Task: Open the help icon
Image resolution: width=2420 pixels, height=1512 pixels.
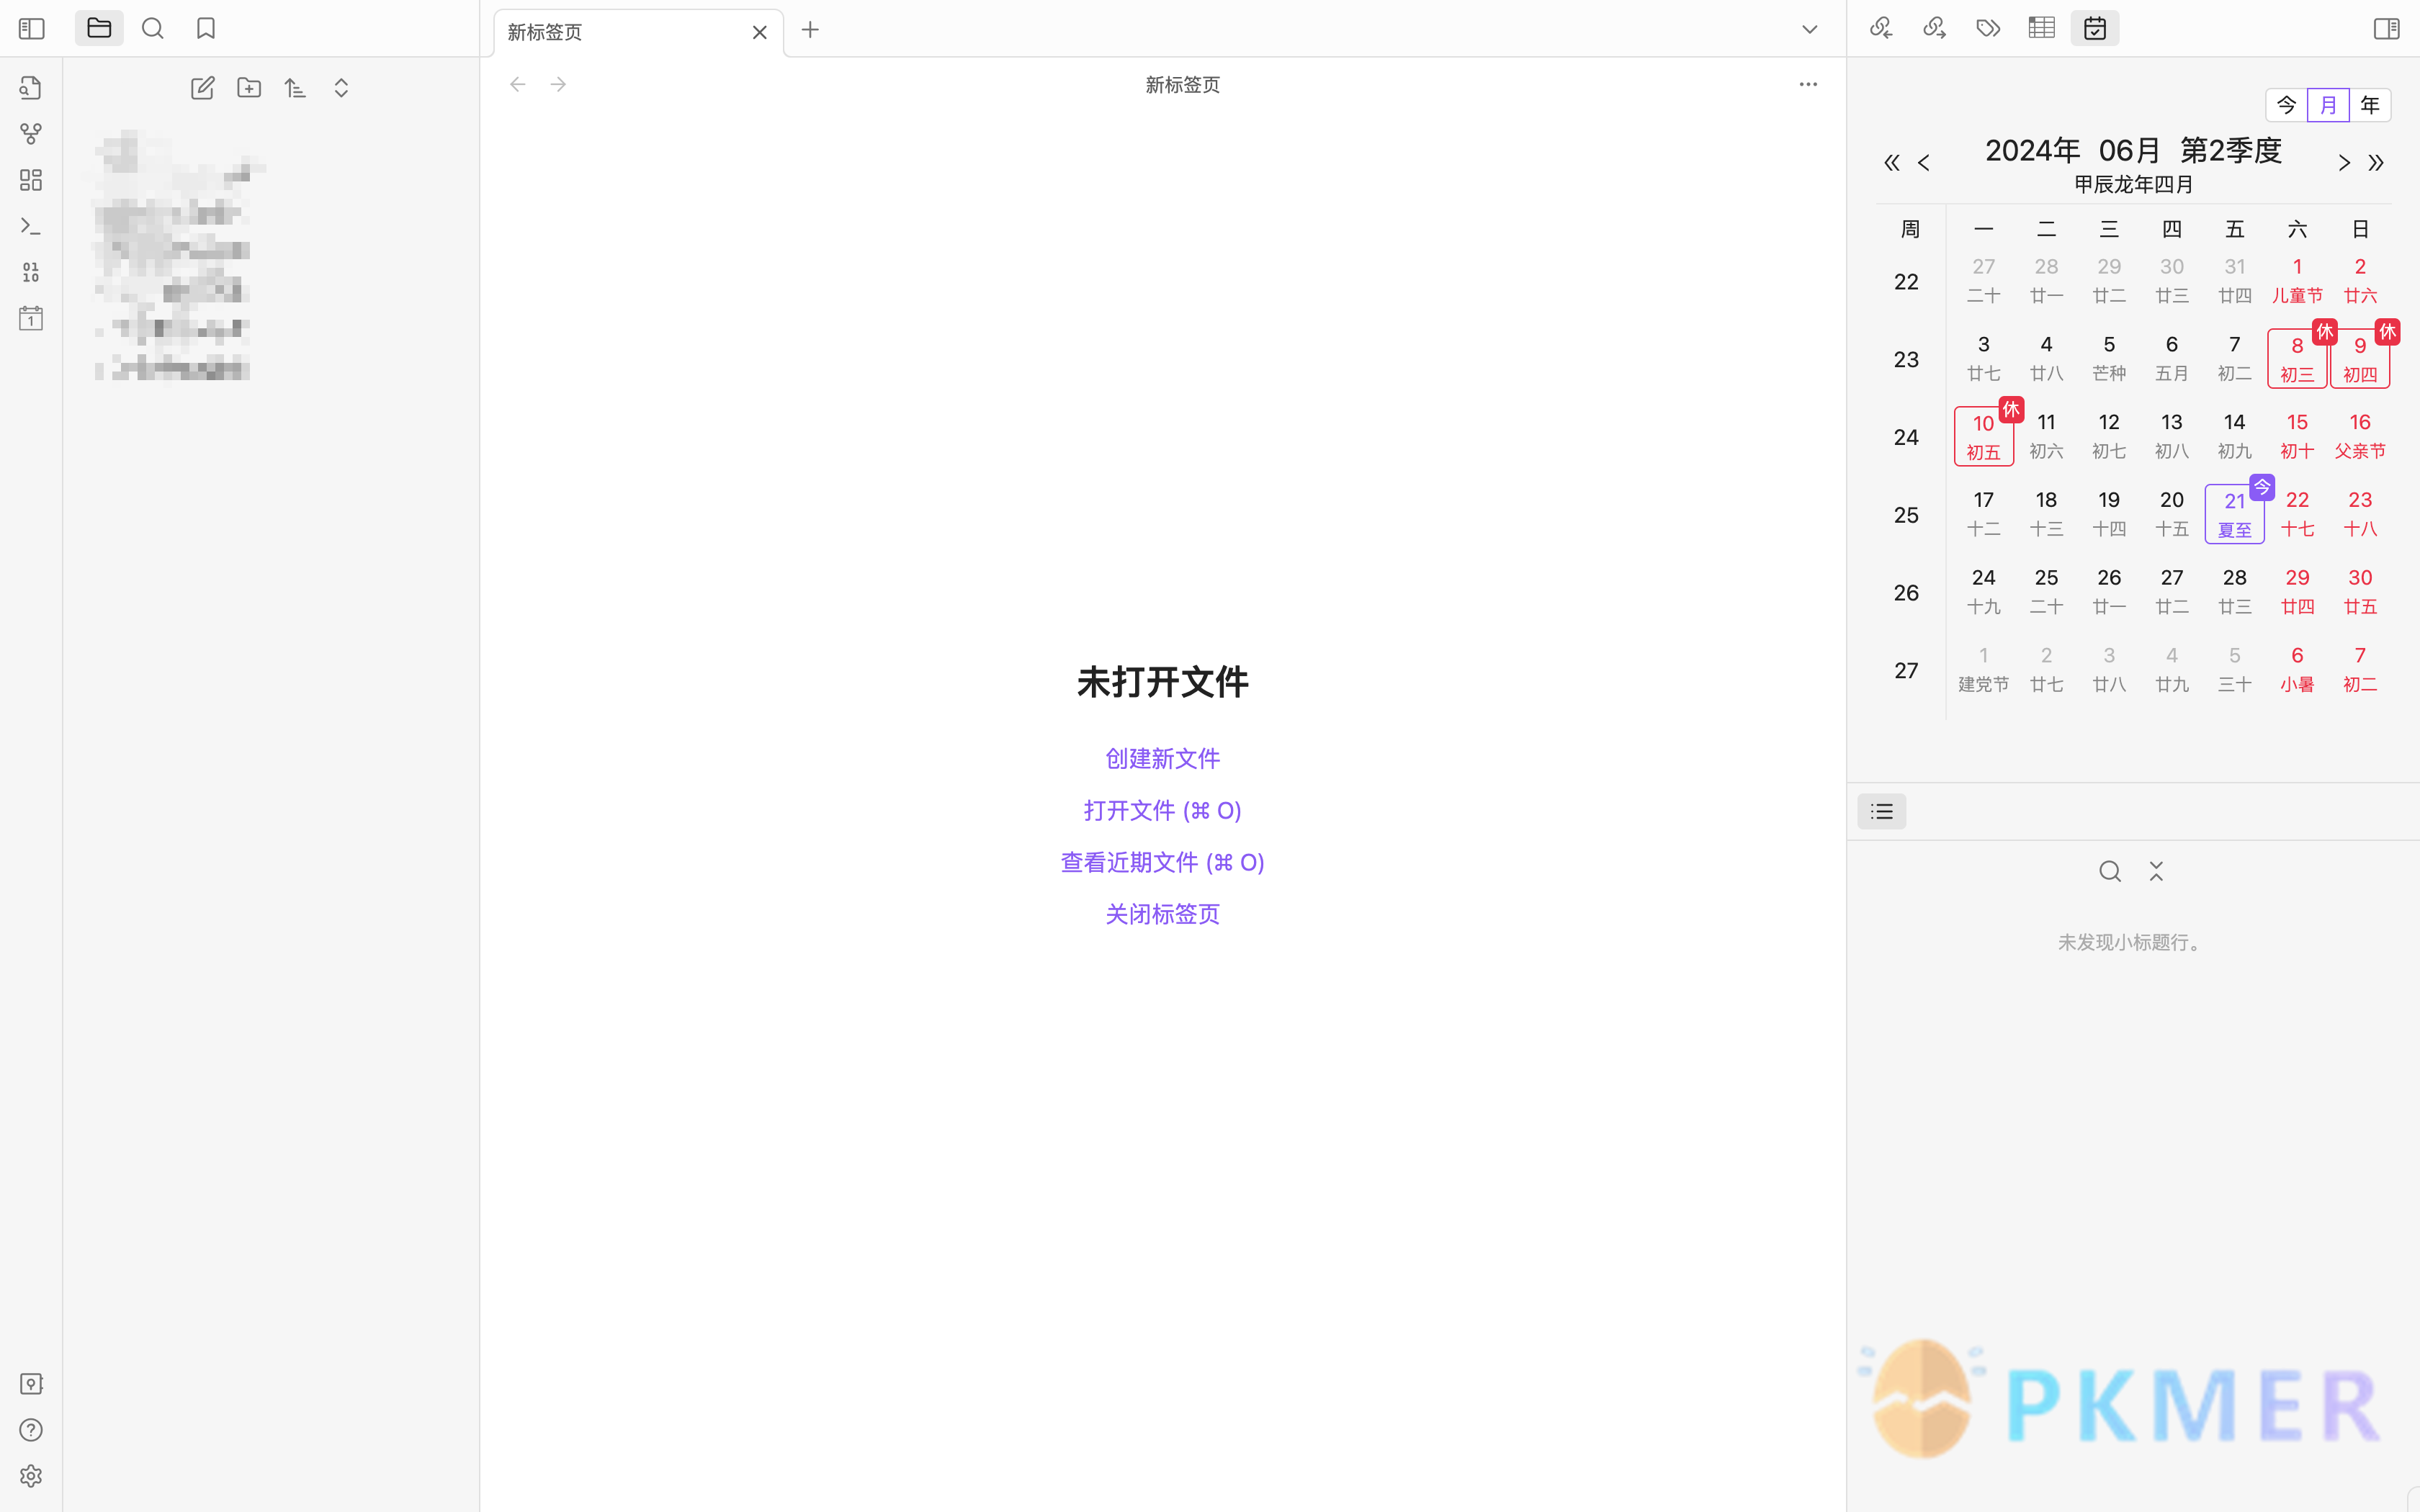Action: (x=31, y=1430)
